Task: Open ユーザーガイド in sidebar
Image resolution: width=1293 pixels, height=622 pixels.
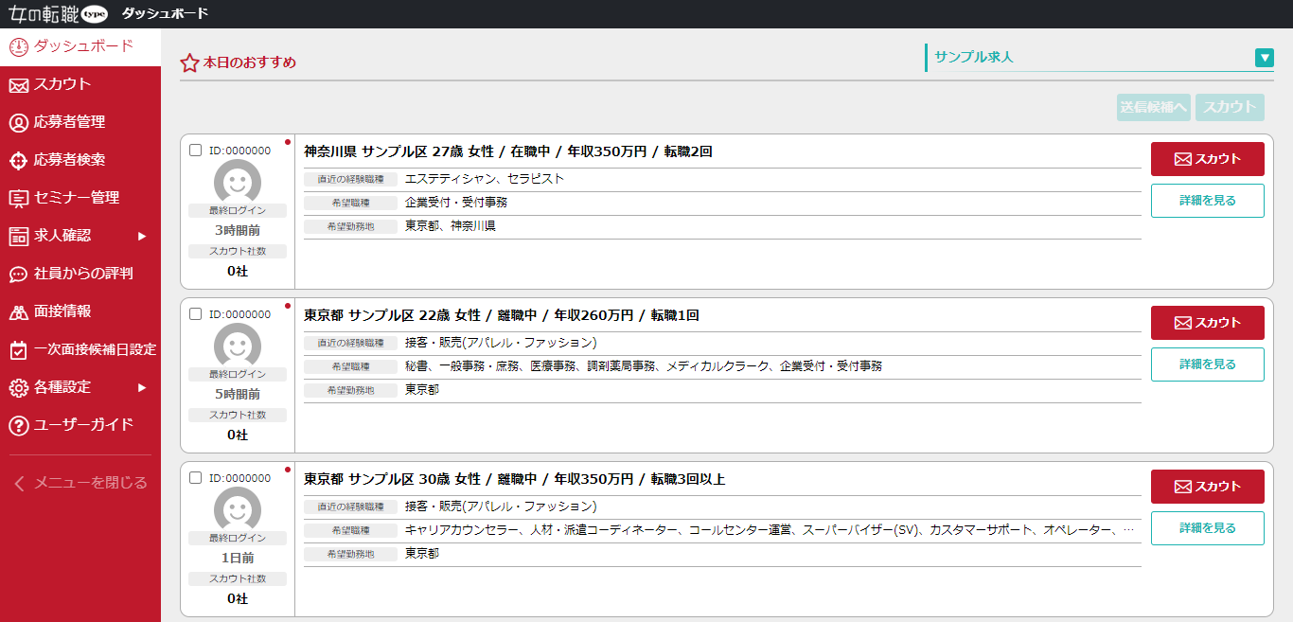Action: tap(80, 425)
